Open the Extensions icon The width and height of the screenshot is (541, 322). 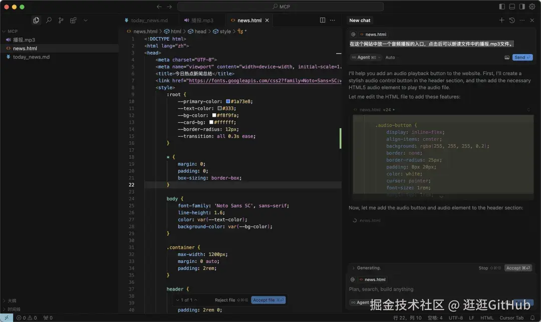[x=73, y=21]
